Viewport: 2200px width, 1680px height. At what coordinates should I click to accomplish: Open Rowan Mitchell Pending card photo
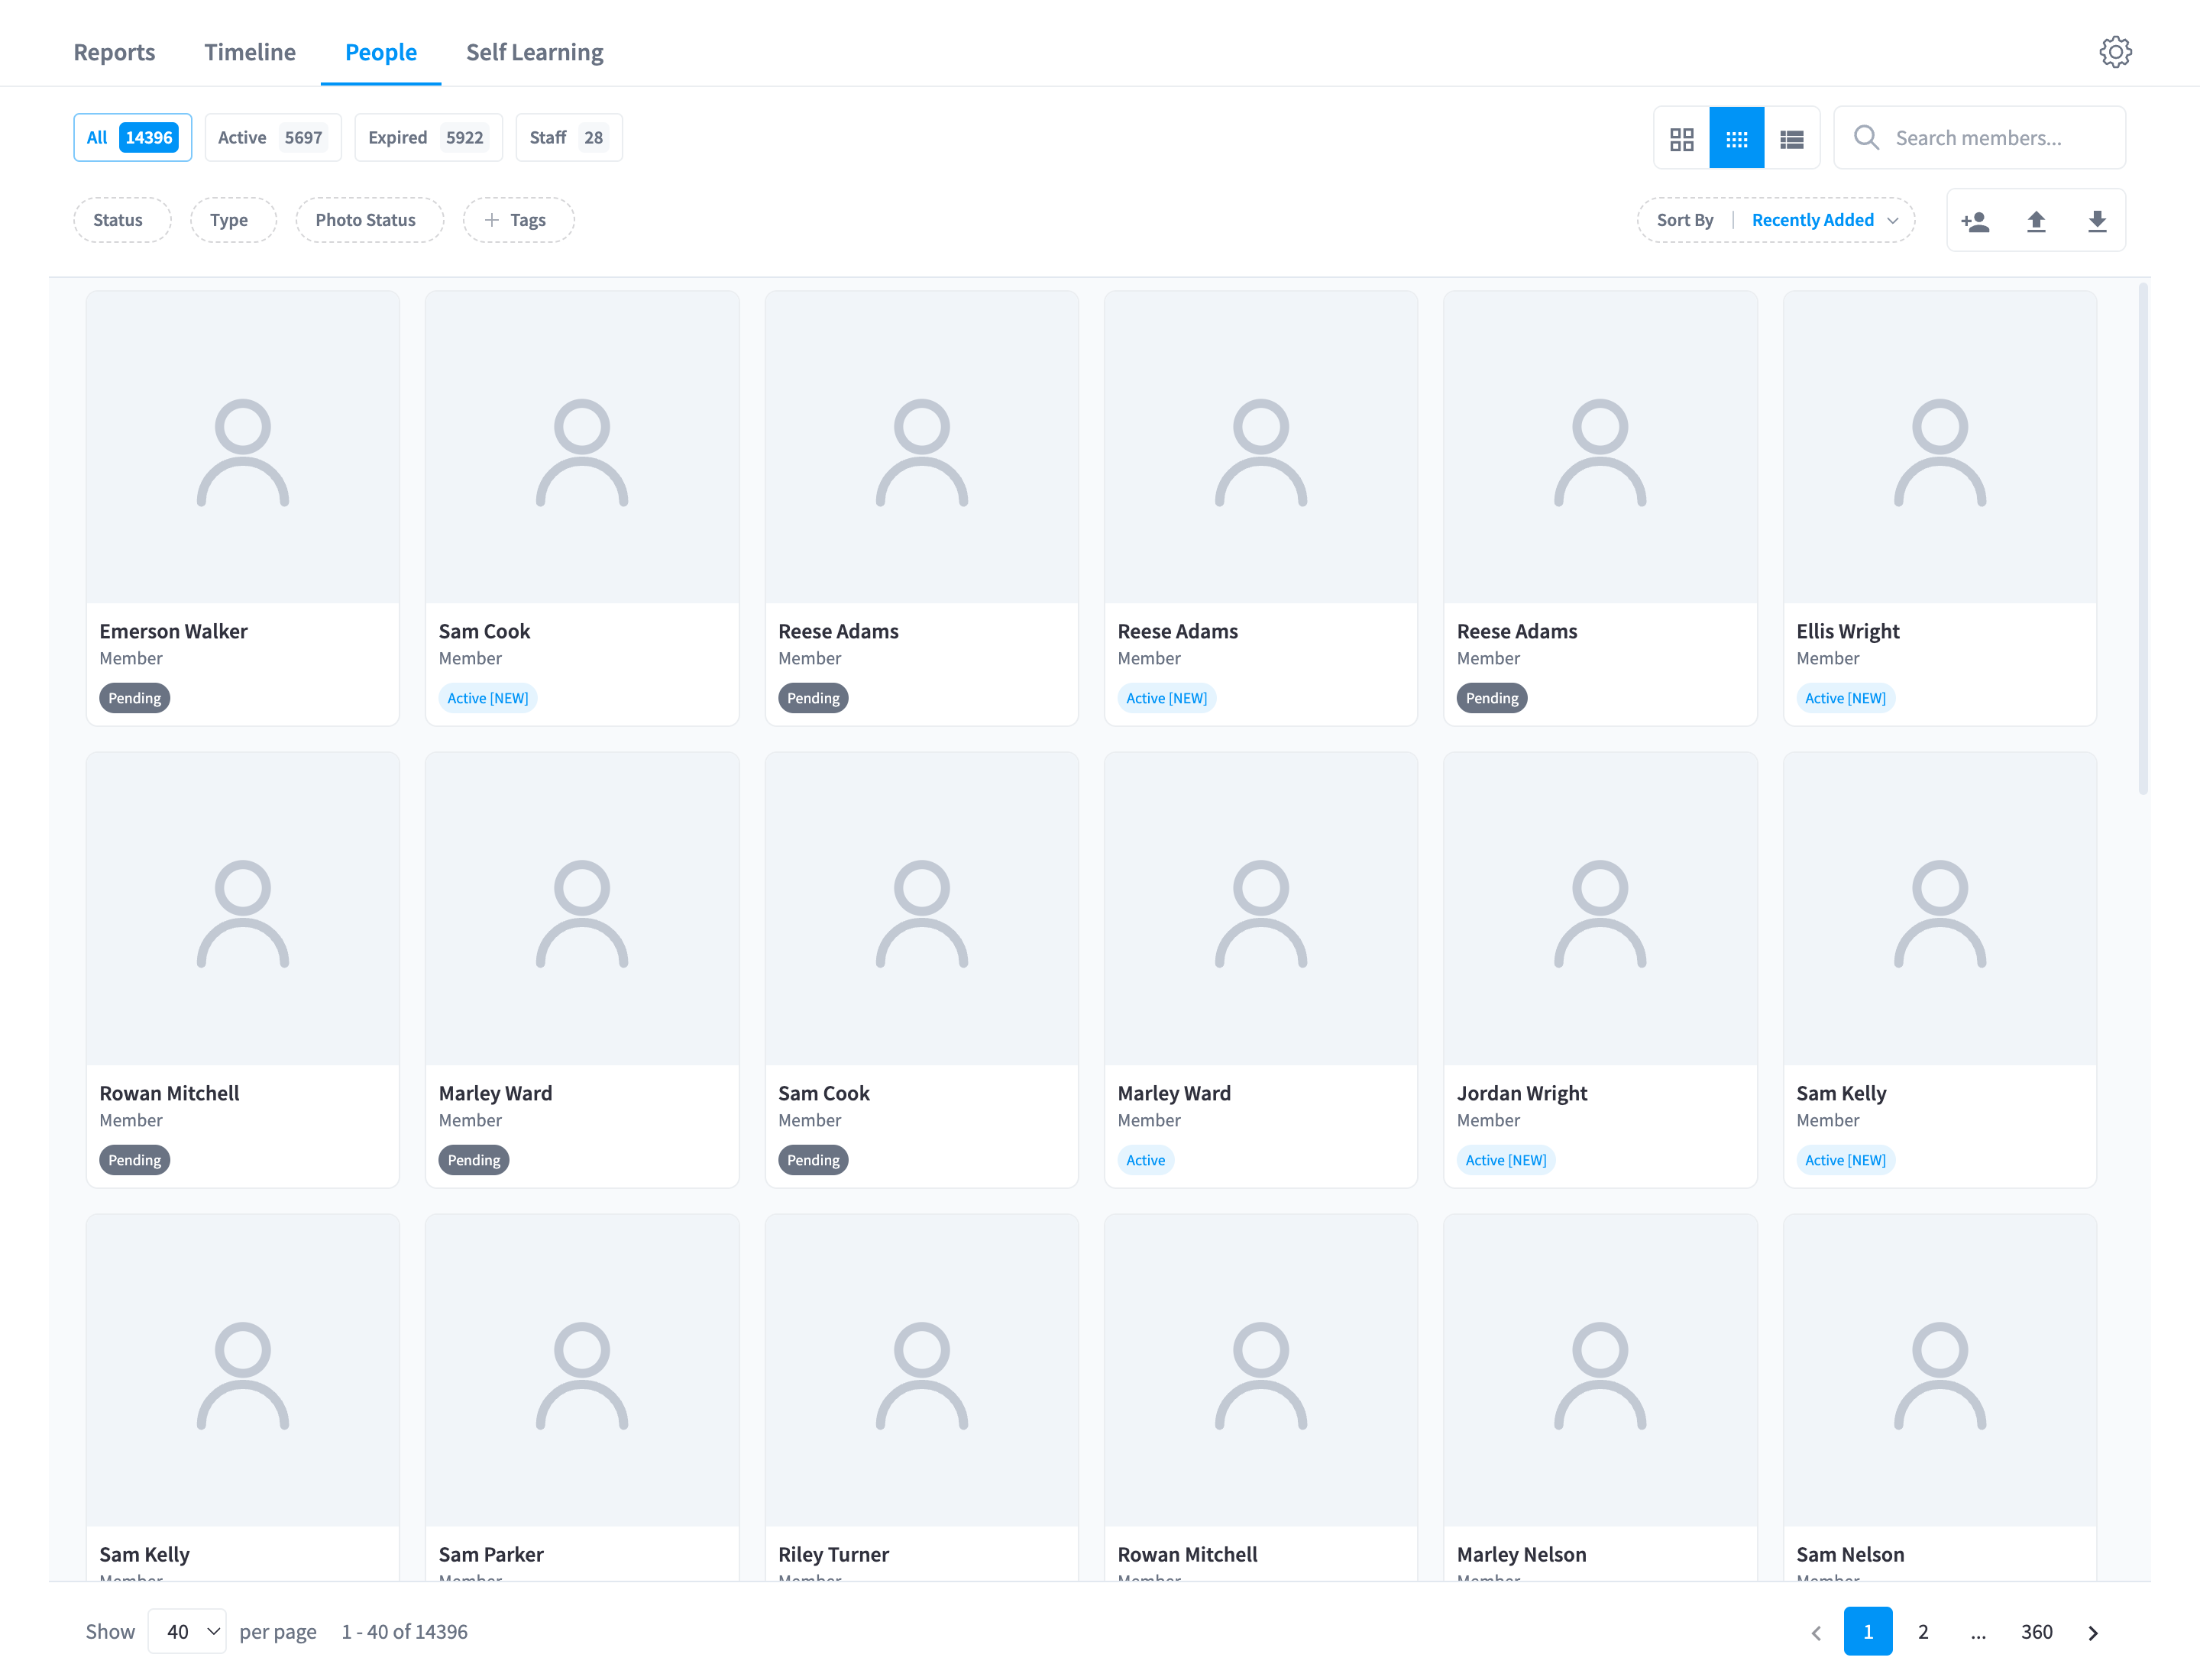pyautogui.click(x=242, y=910)
